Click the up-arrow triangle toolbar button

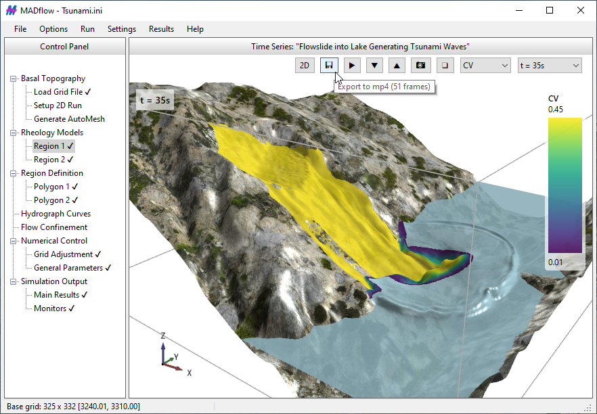(x=398, y=66)
